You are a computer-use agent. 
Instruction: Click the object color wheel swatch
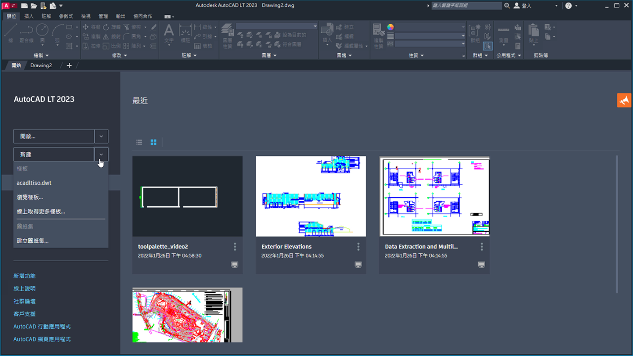[390, 27]
